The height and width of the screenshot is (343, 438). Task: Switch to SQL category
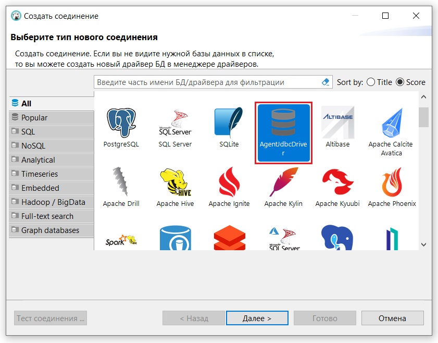point(52,132)
